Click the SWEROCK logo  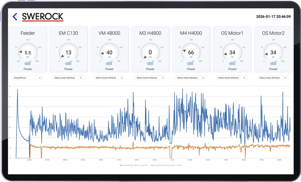(x=43, y=17)
